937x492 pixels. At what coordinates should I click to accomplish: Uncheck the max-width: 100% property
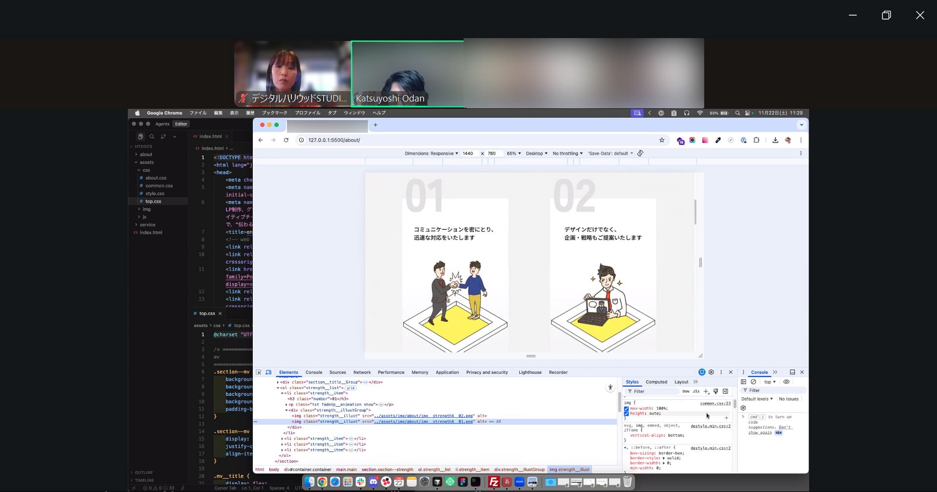[x=627, y=409]
